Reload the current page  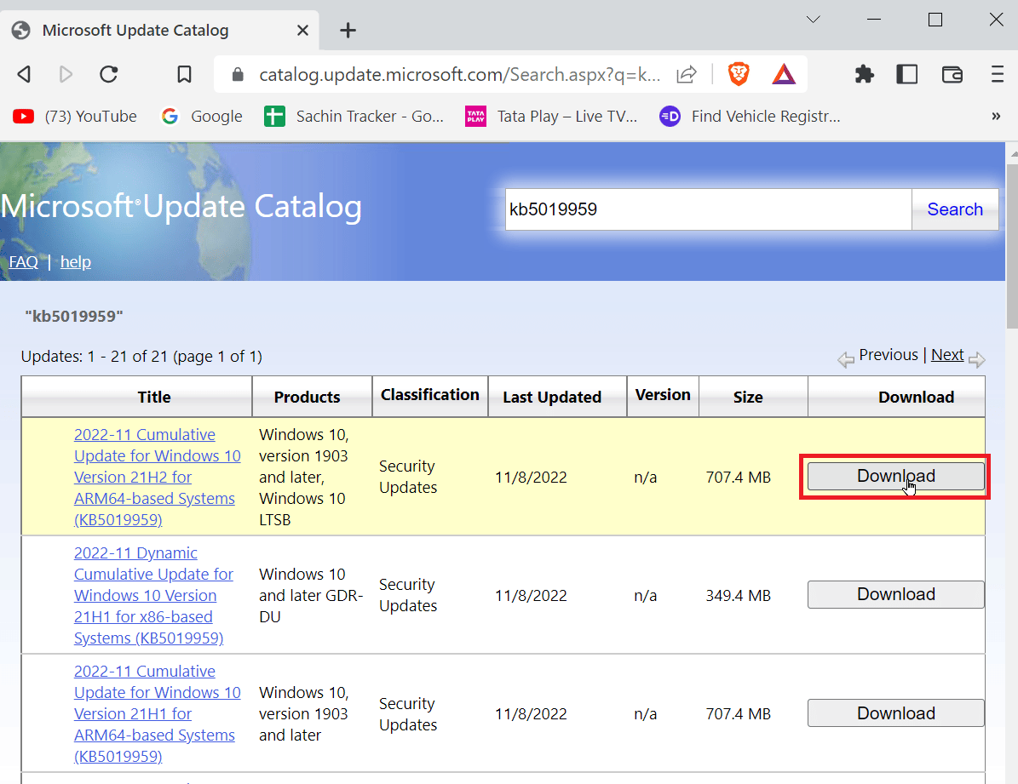pos(108,75)
